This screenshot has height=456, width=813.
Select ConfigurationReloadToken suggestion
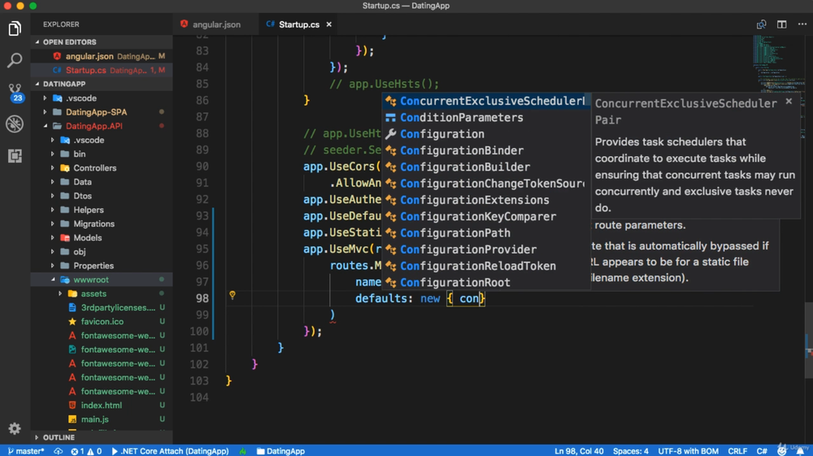486,266
